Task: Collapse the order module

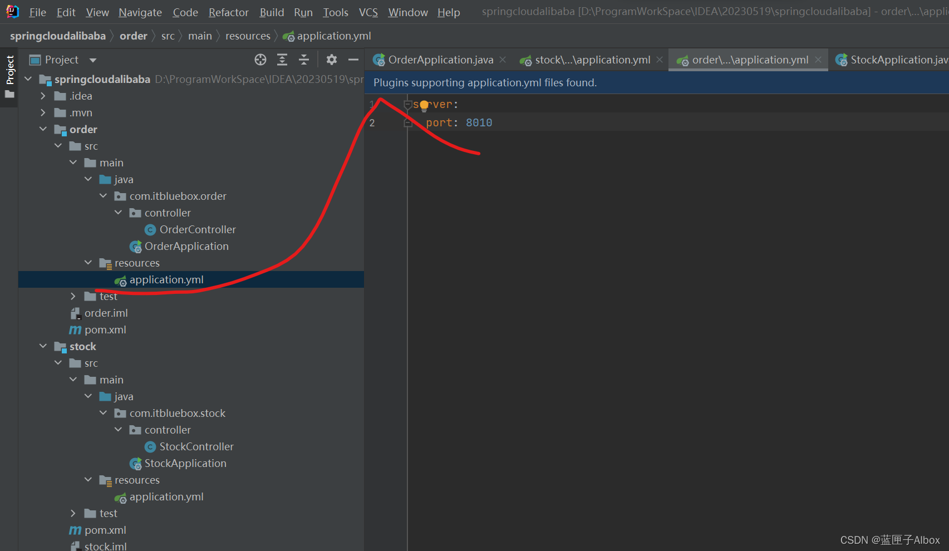Action: [43, 129]
